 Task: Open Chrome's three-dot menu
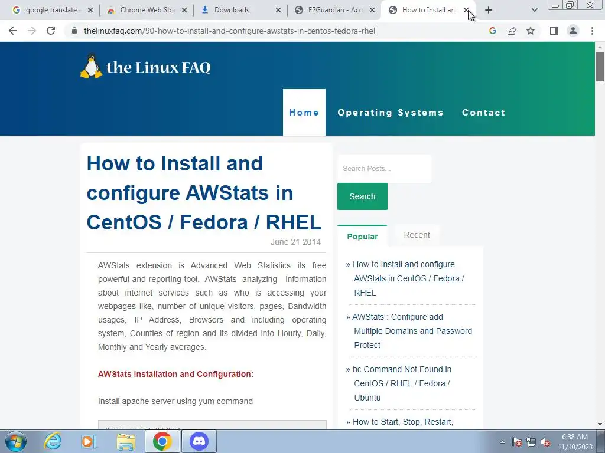(592, 31)
